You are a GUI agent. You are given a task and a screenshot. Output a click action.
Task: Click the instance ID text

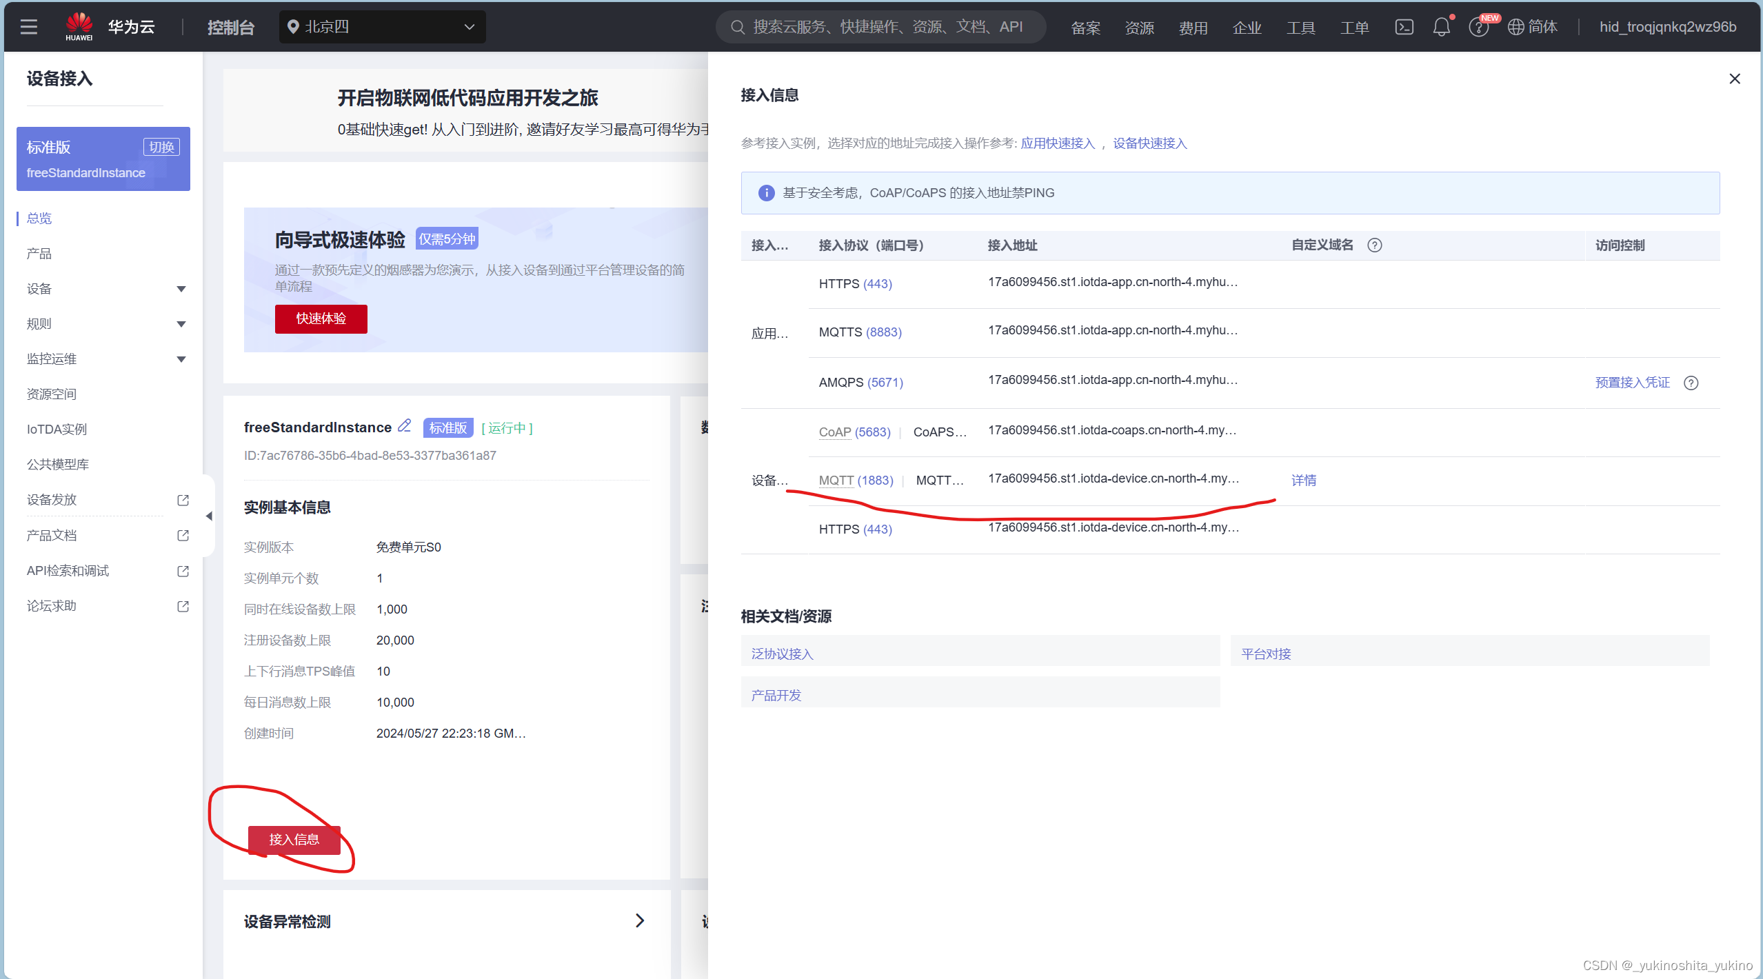[370, 456]
